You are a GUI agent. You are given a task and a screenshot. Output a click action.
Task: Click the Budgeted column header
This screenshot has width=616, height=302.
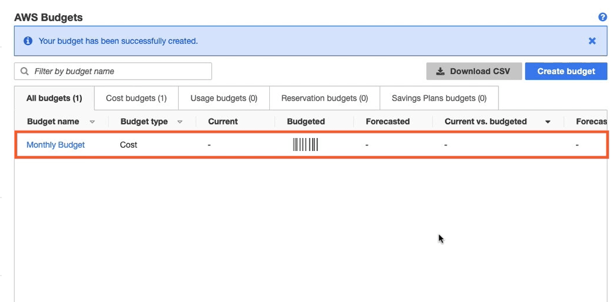pos(306,122)
